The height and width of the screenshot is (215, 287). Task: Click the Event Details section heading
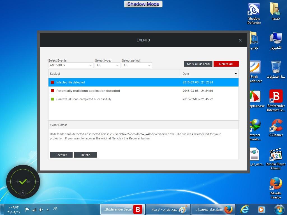[59, 125]
